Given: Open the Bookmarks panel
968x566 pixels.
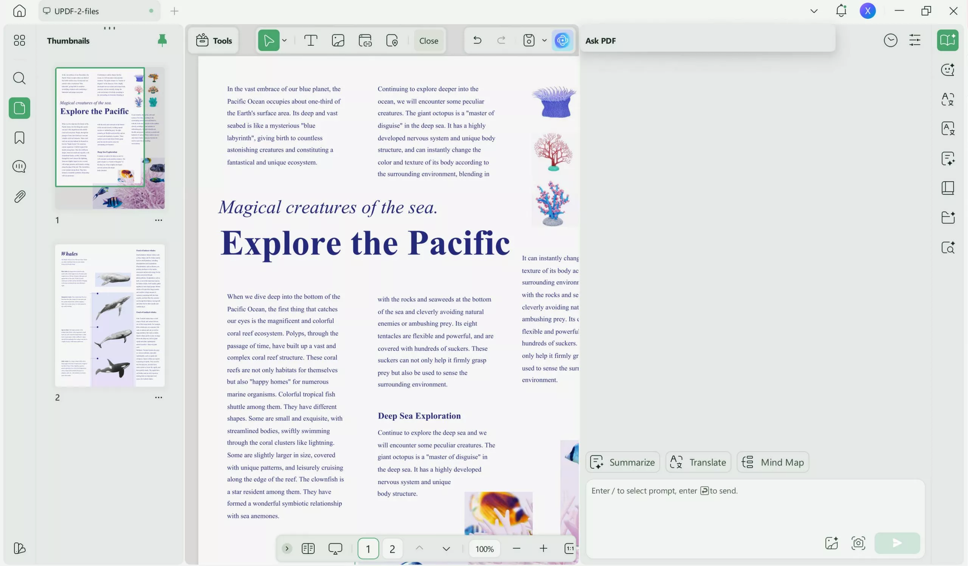Looking at the screenshot, I should (x=19, y=137).
